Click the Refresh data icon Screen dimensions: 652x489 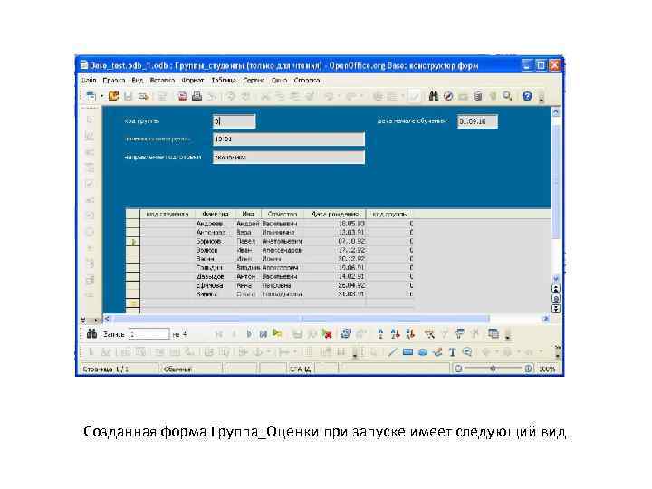pyautogui.click(x=346, y=333)
